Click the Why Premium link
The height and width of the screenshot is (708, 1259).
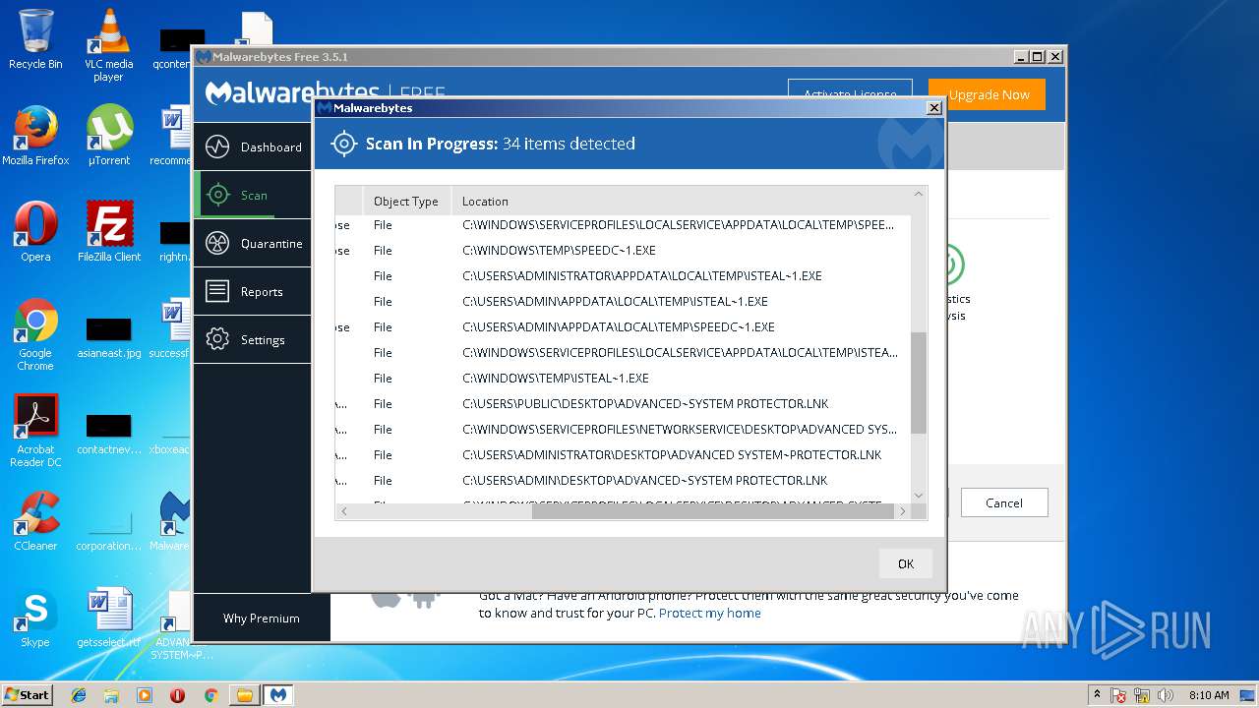pos(261,618)
